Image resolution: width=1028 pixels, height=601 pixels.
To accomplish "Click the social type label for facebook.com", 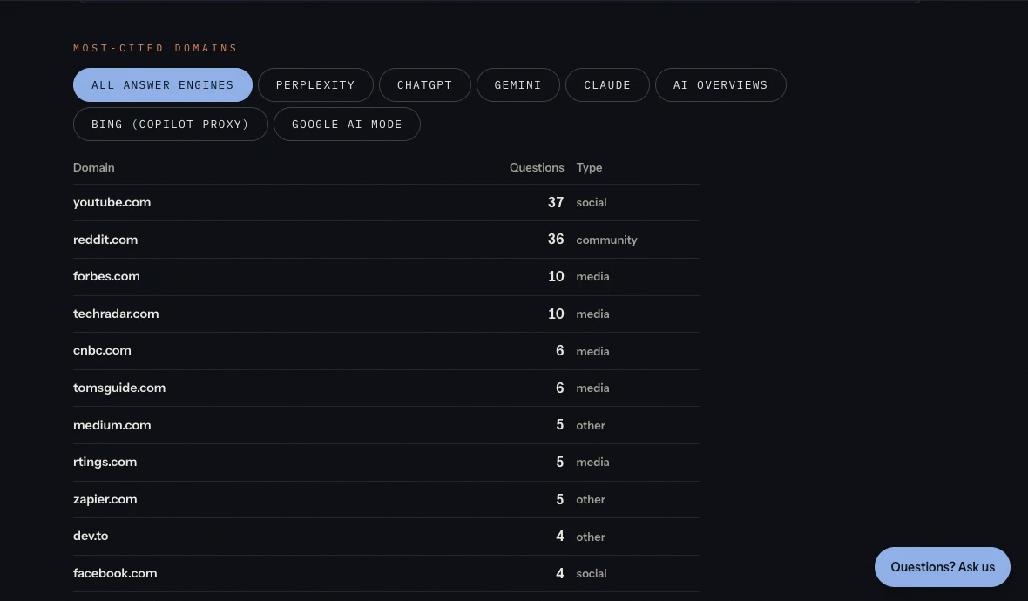I will pyautogui.click(x=592, y=573).
